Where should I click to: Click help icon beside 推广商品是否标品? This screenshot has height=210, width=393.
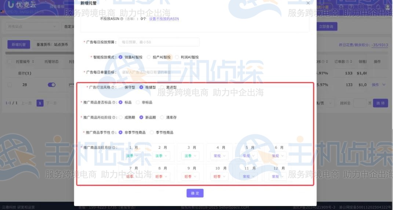[x=113, y=102]
